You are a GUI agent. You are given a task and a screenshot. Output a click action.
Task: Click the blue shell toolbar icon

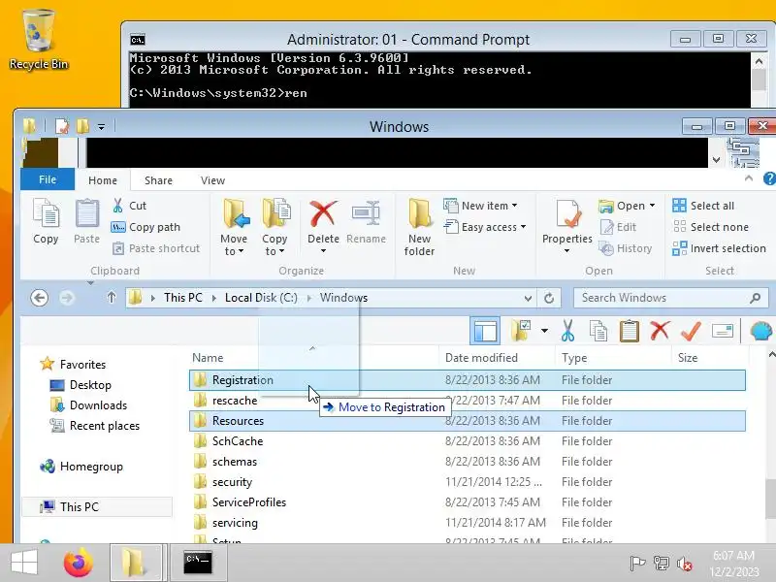click(x=761, y=331)
